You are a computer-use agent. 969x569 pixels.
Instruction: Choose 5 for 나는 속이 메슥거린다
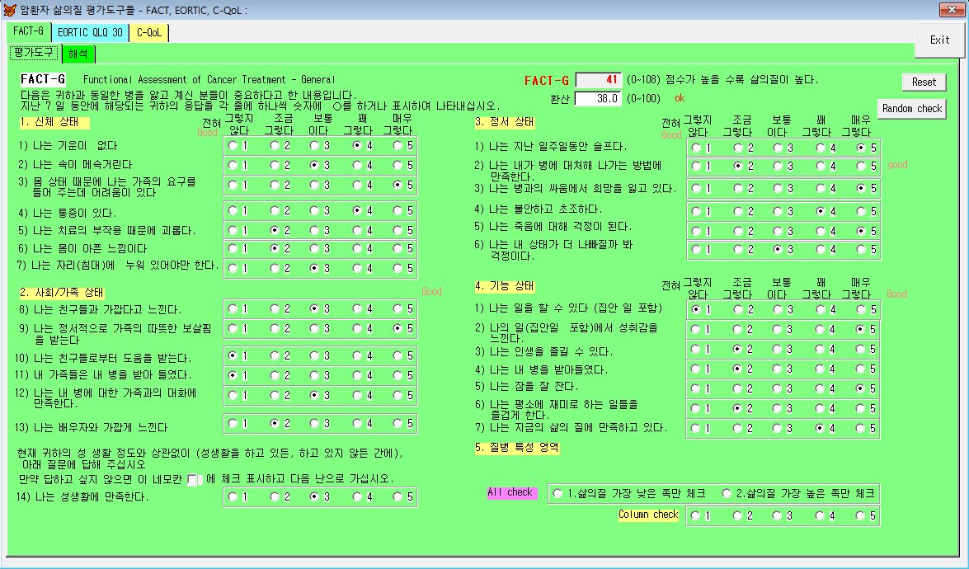(398, 165)
